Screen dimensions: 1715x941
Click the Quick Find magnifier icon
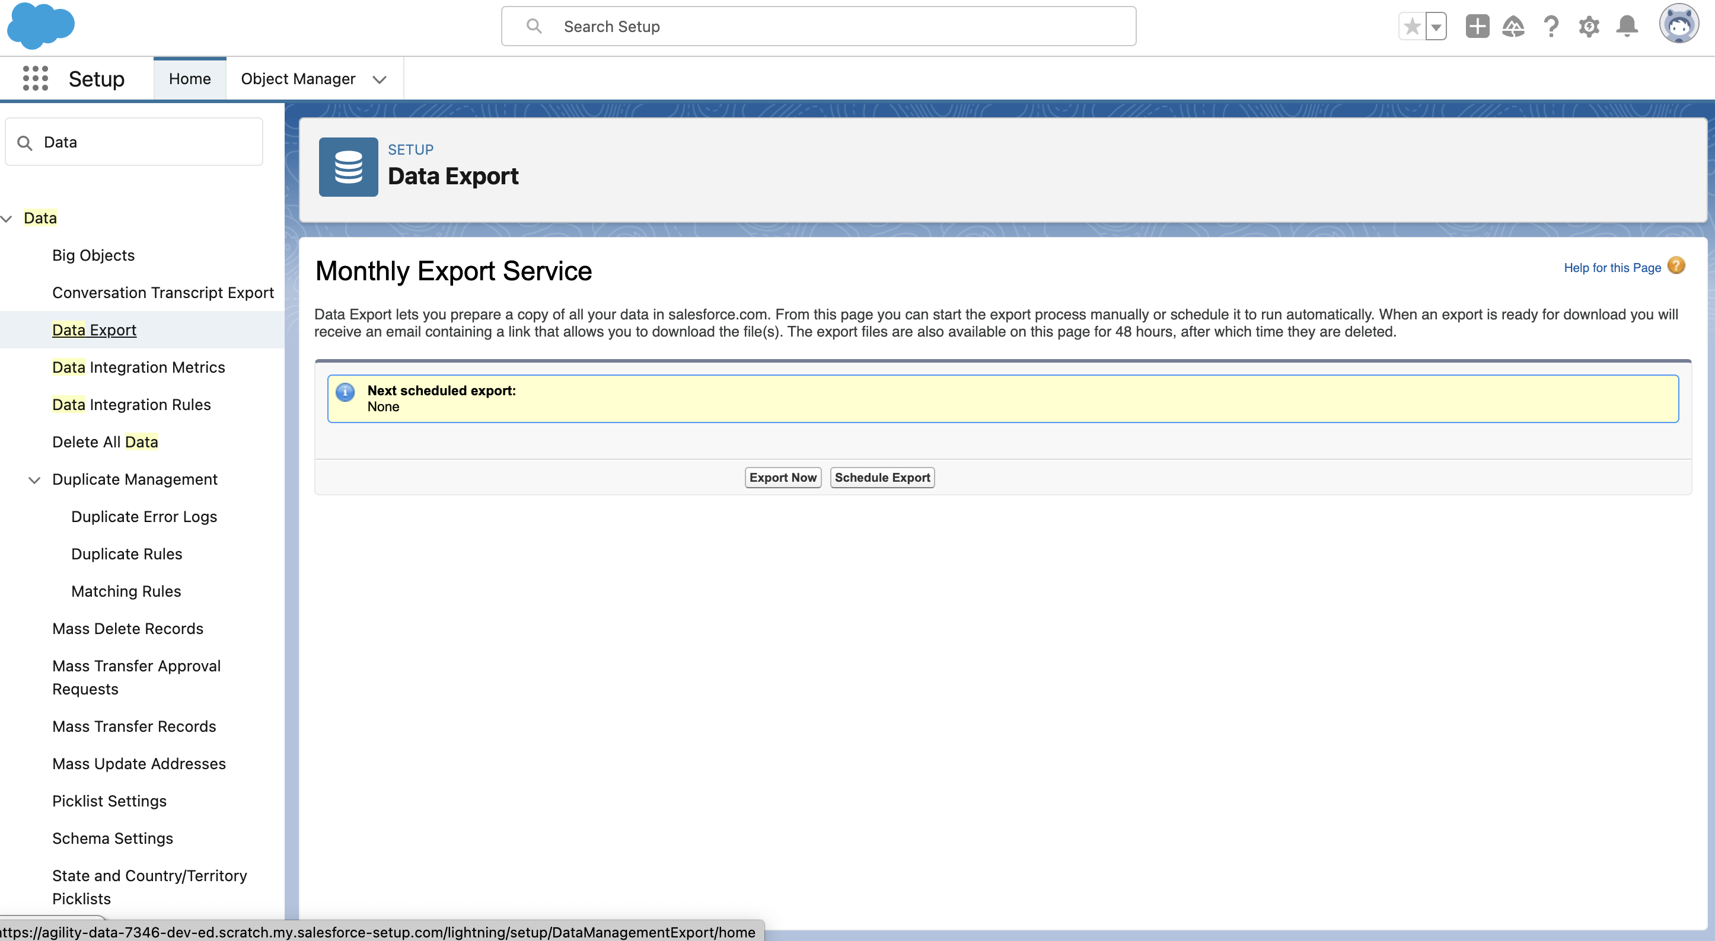click(25, 142)
